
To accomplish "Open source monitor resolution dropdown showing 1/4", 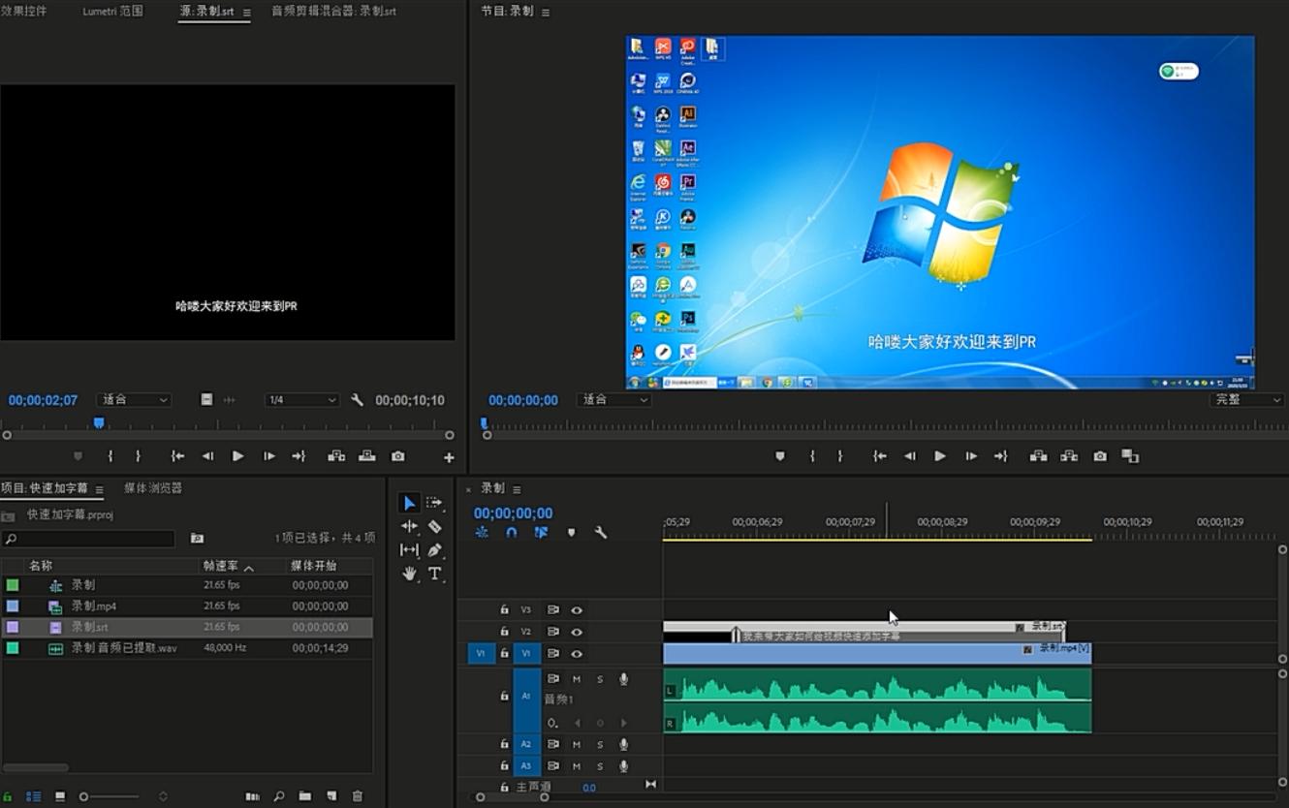I will (x=301, y=400).
